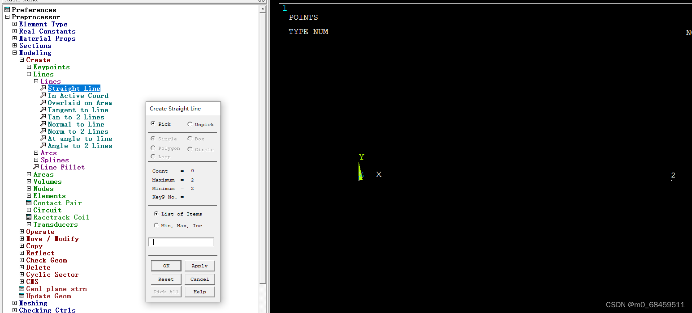Click the Straight Line arrow icon
Image resolution: width=692 pixels, height=313 pixels.
tap(43, 89)
